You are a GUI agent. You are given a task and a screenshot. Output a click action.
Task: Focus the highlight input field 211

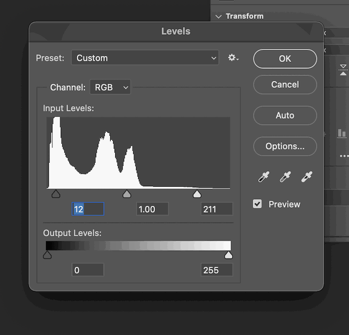click(216, 209)
